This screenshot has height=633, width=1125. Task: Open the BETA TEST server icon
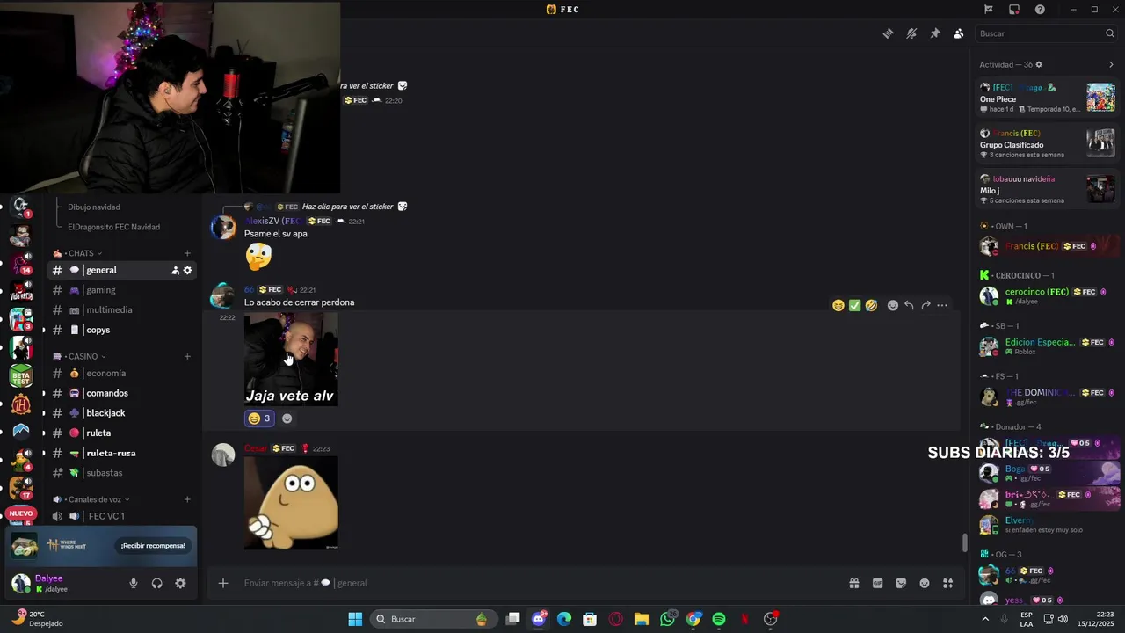(x=21, y=376)
